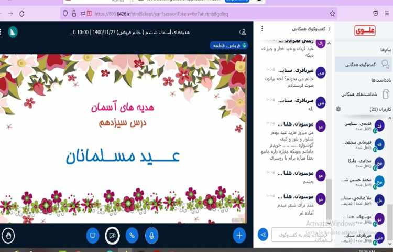The image size is (393, 252).
Task: Click chat message starting عید قربان و عید فطر
Action: point(288,51)
